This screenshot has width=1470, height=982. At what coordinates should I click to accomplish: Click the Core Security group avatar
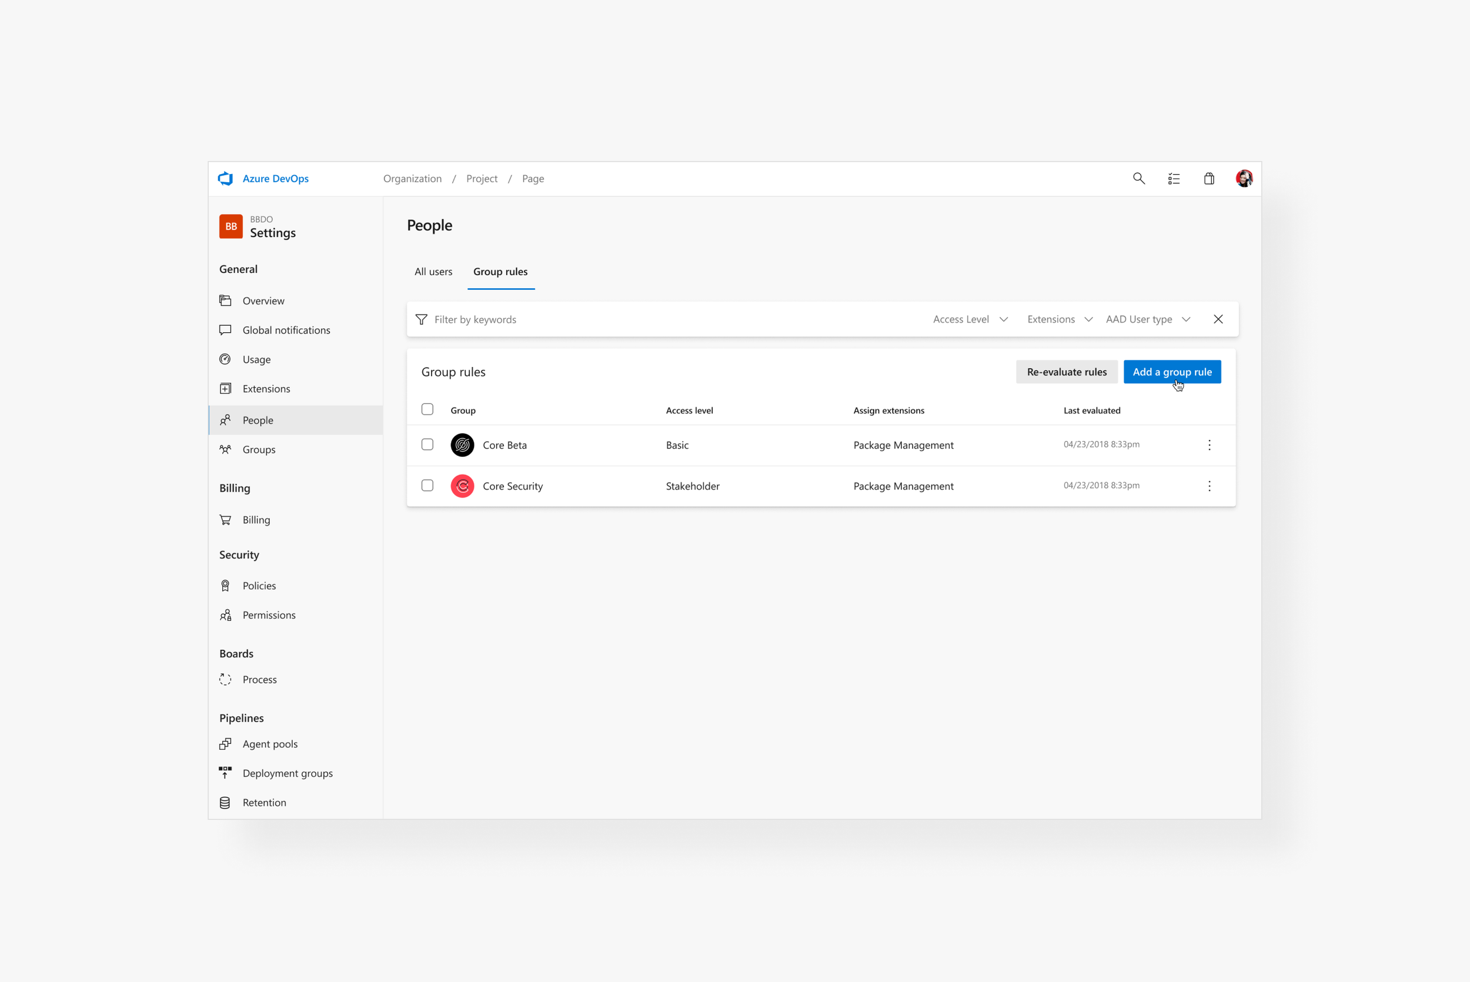tap(463, 486)
